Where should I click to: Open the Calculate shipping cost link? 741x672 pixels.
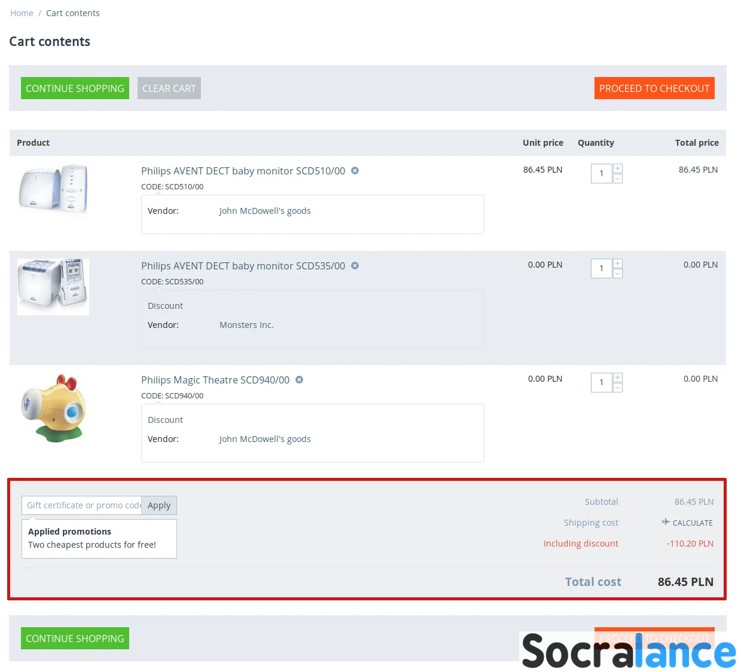pyautogui.click(x=693, y=523)
